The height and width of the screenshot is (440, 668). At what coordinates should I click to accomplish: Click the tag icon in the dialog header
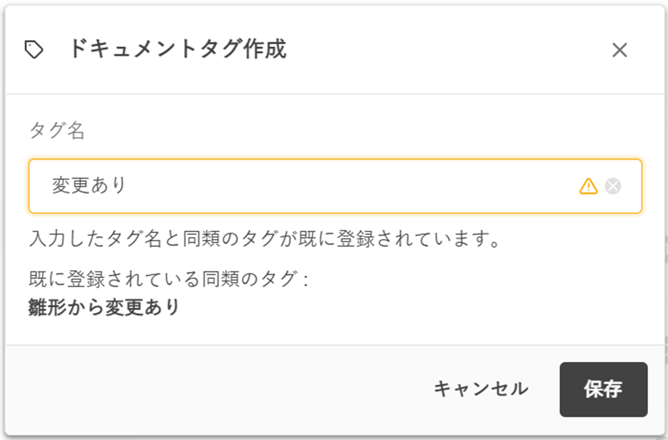point(34,51)
